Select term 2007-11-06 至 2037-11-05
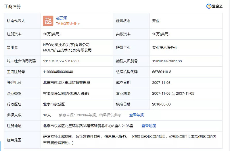Screen dimensions: 230x151 click(x=173, y=93)
